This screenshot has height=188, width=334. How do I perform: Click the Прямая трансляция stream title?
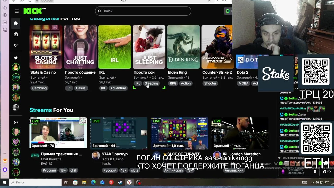(x=62, y=154)
